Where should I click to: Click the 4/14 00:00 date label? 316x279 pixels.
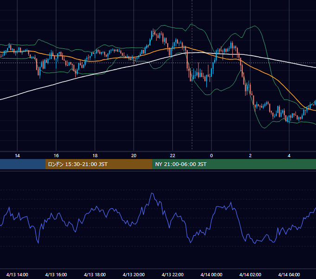pos(211,274)
